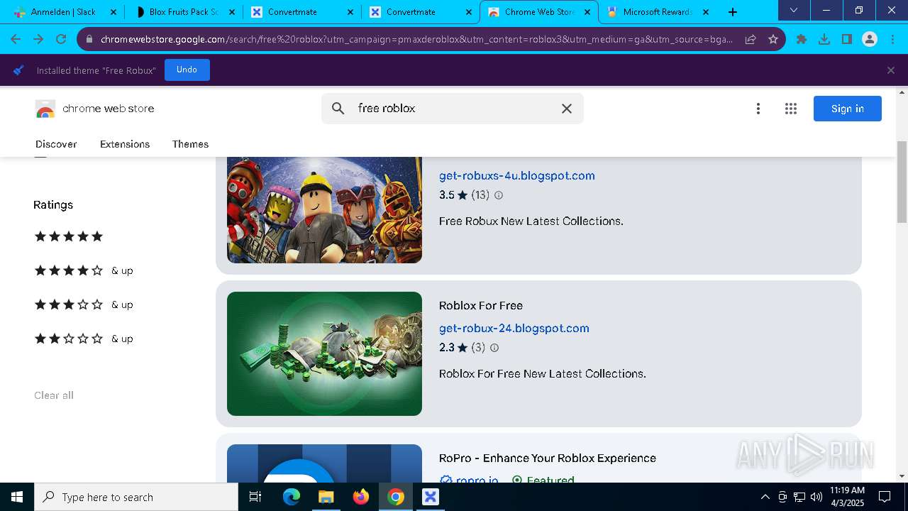The height and width of the screenshot is (511, 908).
Task: Filter by three stars & up
Action: pos(84,304)
